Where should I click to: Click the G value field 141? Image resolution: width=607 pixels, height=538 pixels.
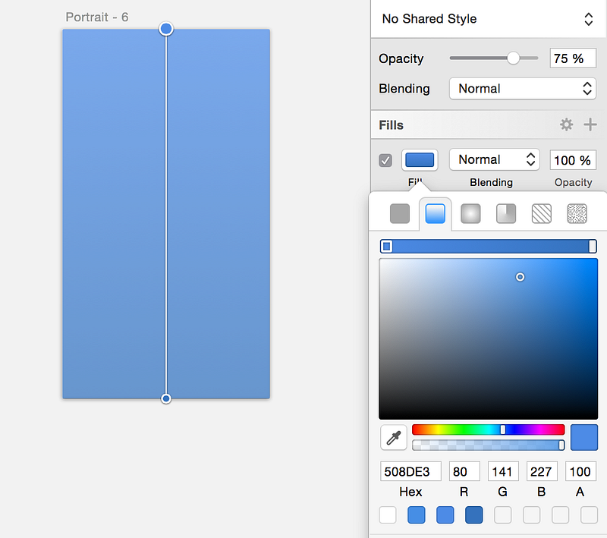503,471
